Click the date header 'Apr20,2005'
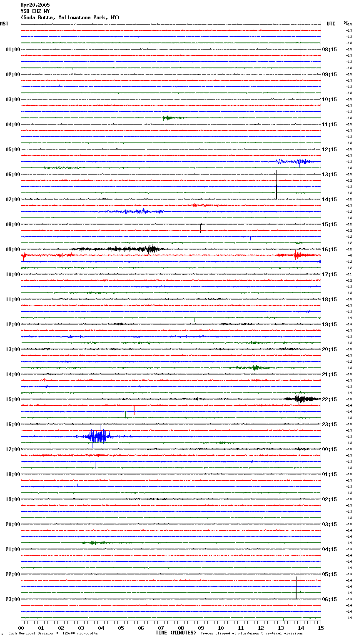 (35, 5)
